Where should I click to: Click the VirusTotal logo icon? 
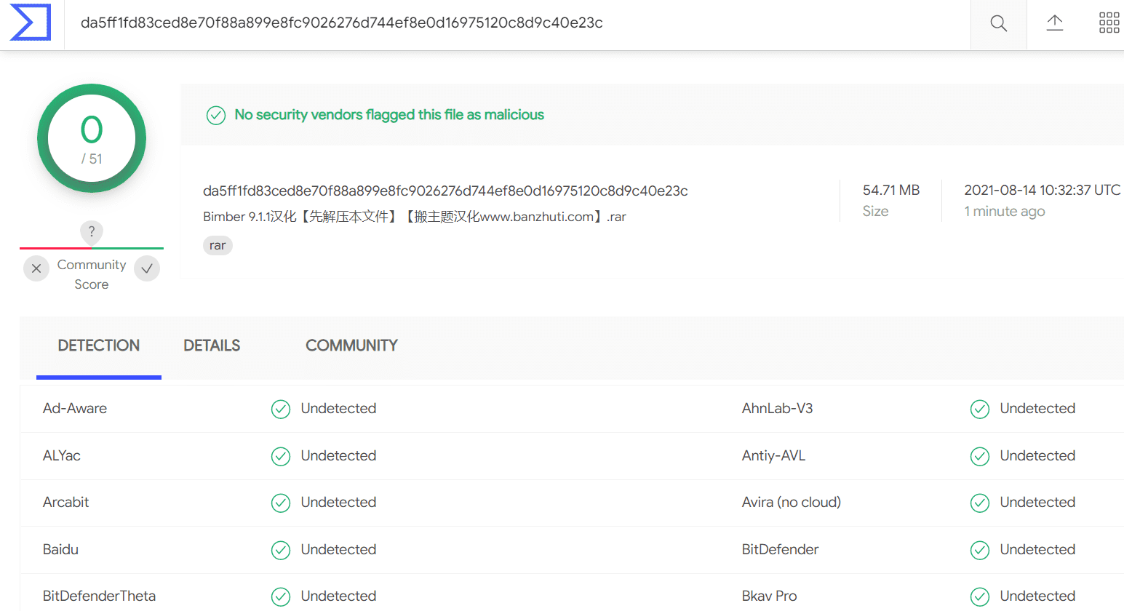point(31,23)
